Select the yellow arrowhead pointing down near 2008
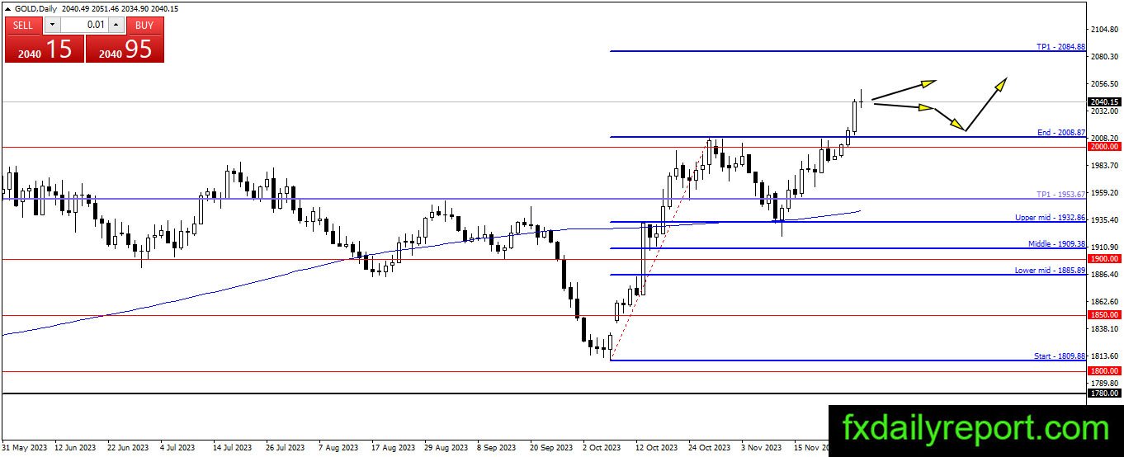Viewport: 1124px width, 457px height. 957,125
